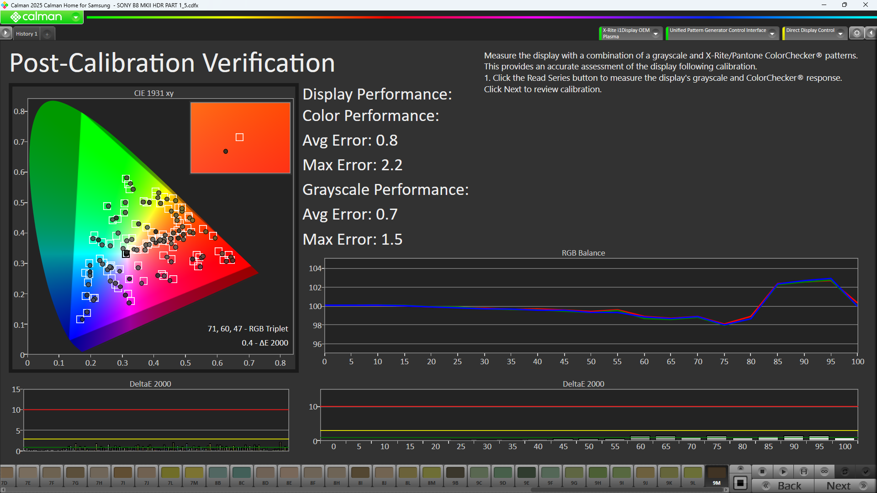Image resolution: width=877 pixels, height=493 pixels.
Task: Click the Next button
Action: [x=845, y=486]
